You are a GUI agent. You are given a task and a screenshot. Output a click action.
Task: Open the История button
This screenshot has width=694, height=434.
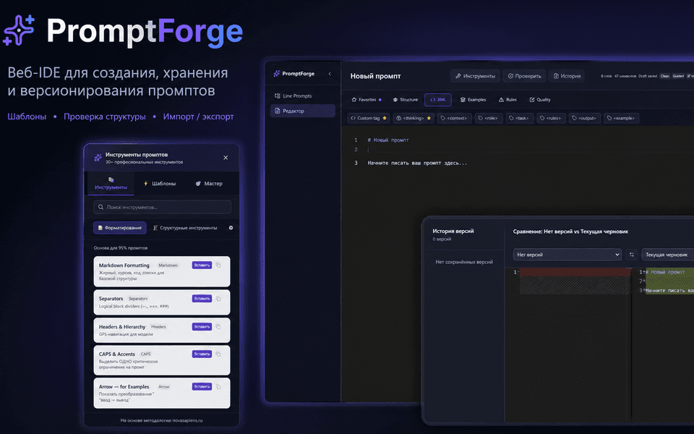tap(567, 76)
